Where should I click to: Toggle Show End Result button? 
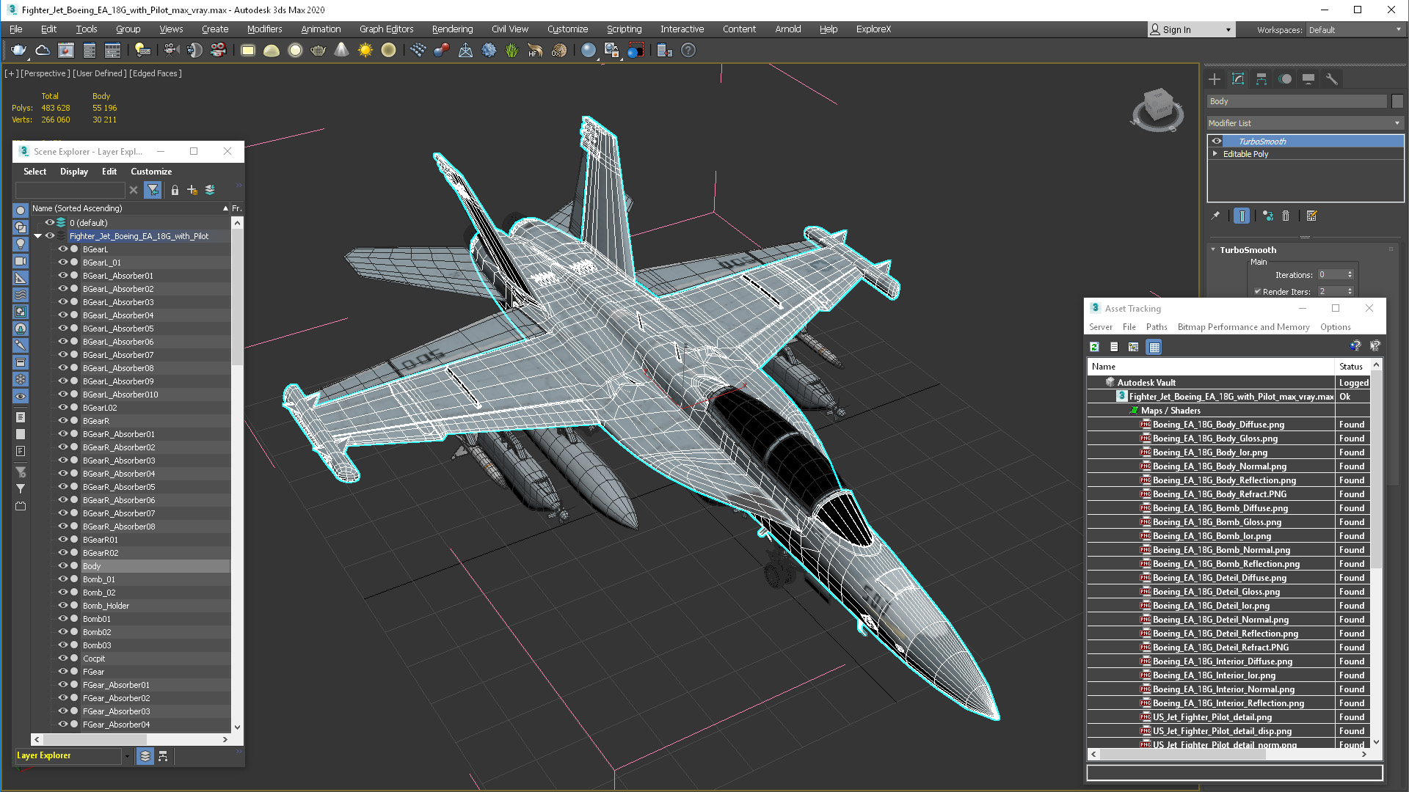coord(1241,216)
